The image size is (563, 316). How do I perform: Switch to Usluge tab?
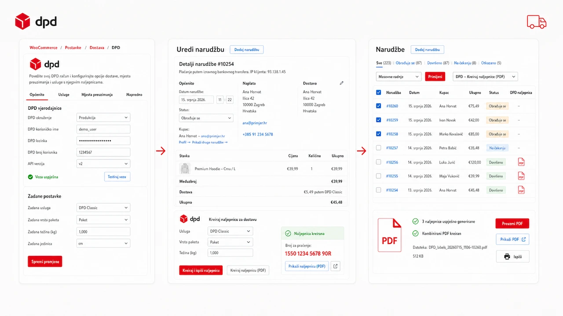pyautogui.click(x=64, y=94)
